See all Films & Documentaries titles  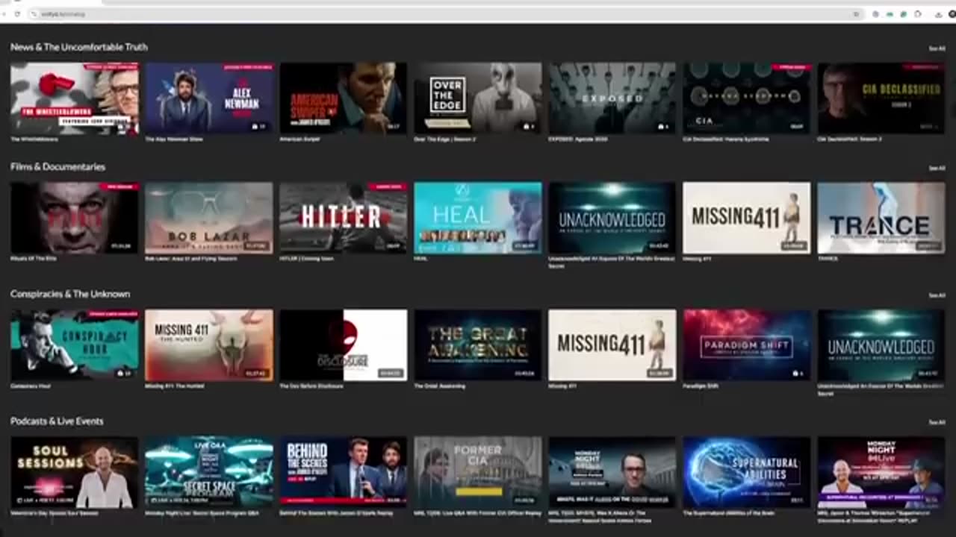point(937,168)
